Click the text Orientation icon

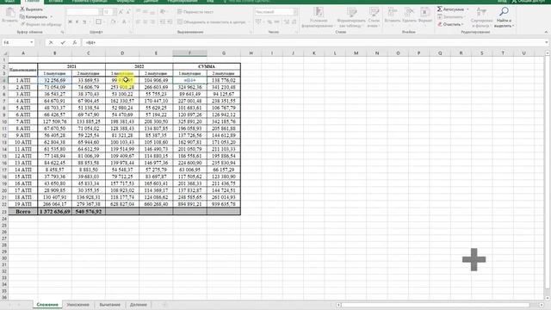pos(163,11)
